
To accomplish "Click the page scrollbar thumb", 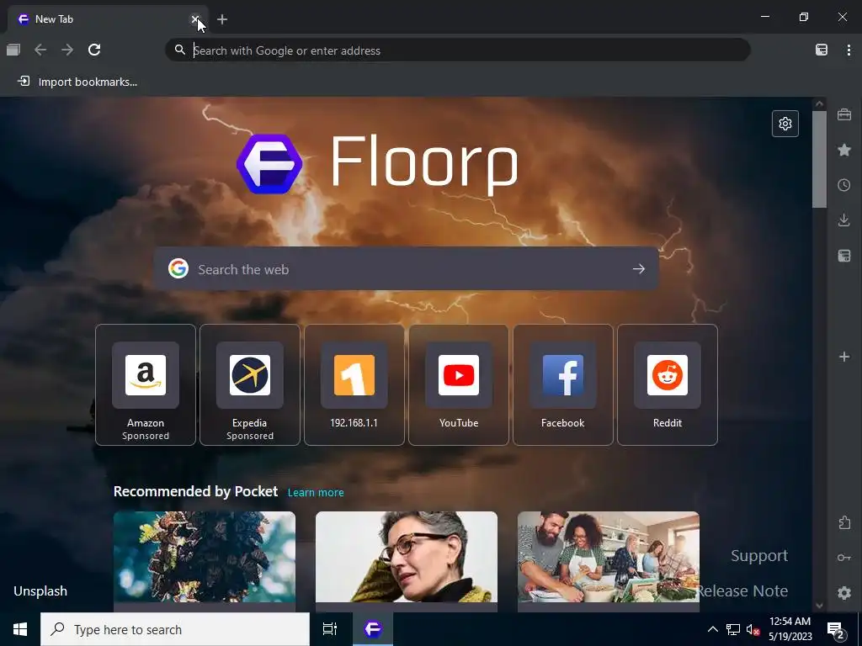I will (x=820, y=159).
